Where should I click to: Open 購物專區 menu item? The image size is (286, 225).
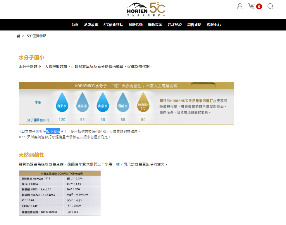click(x=155, y=25)
